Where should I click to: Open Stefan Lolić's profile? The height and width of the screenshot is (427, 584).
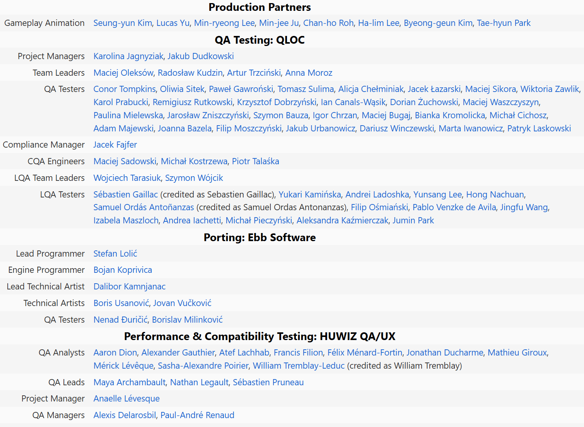pos(115,254)
